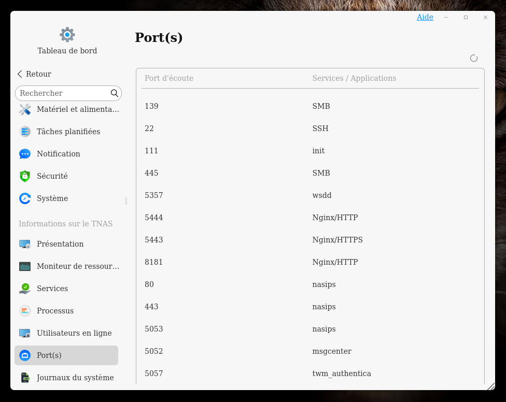Image resolution: width=506 pixels, height=402 pixels.
Task: Select Processus in the sidebar
Action: (55, 311)
